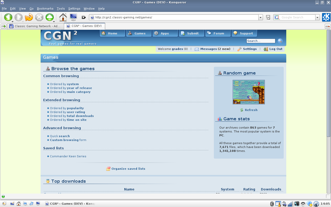Expand the Back button history arrow

[13, 21]
